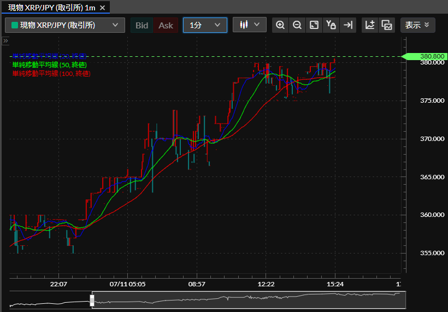Click the 355.000 price axis label

click(432, 253)
